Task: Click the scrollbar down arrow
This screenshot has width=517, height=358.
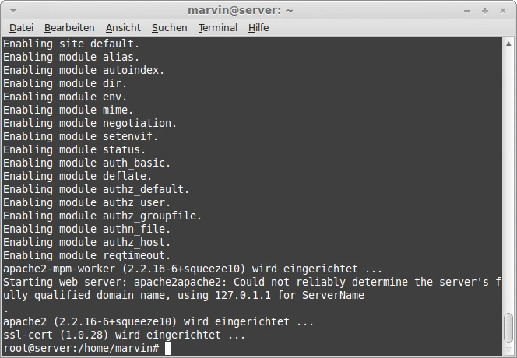Action: pos(508,350)
